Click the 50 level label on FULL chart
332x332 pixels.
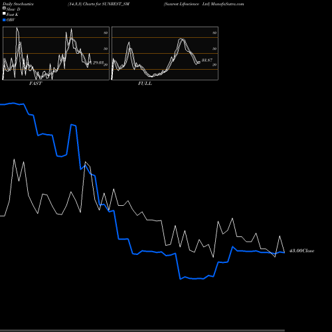coord(214,48)
